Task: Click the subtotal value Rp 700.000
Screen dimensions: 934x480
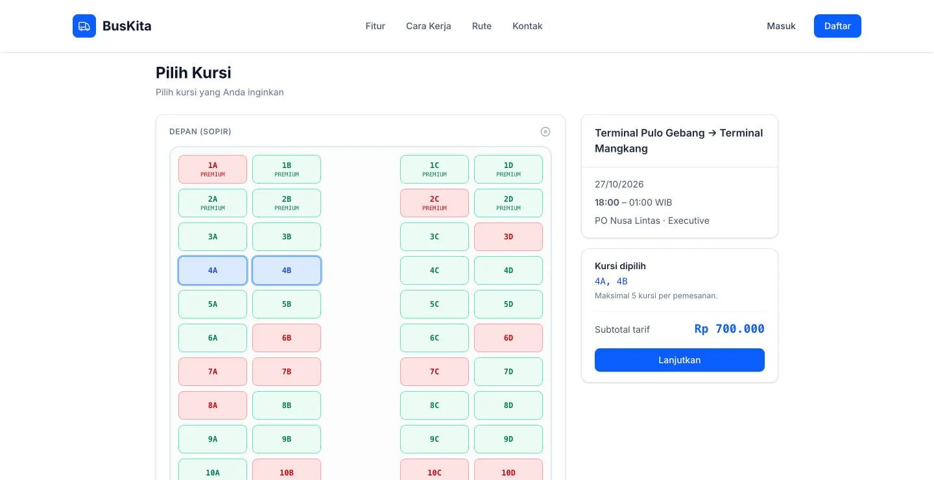Action: pos(729,329)
